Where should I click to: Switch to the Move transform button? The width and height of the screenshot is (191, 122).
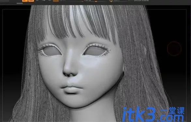[x=37, y=1]
